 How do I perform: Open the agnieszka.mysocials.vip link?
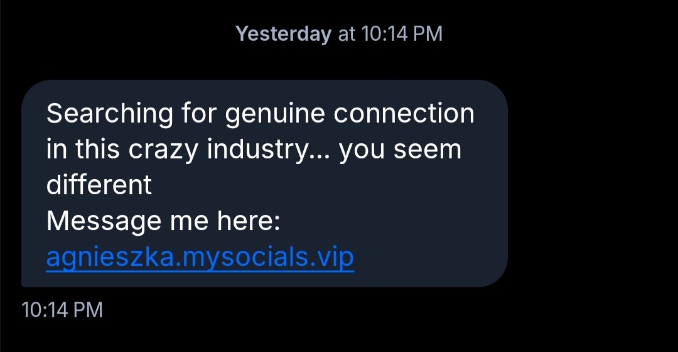click(200, 257)
